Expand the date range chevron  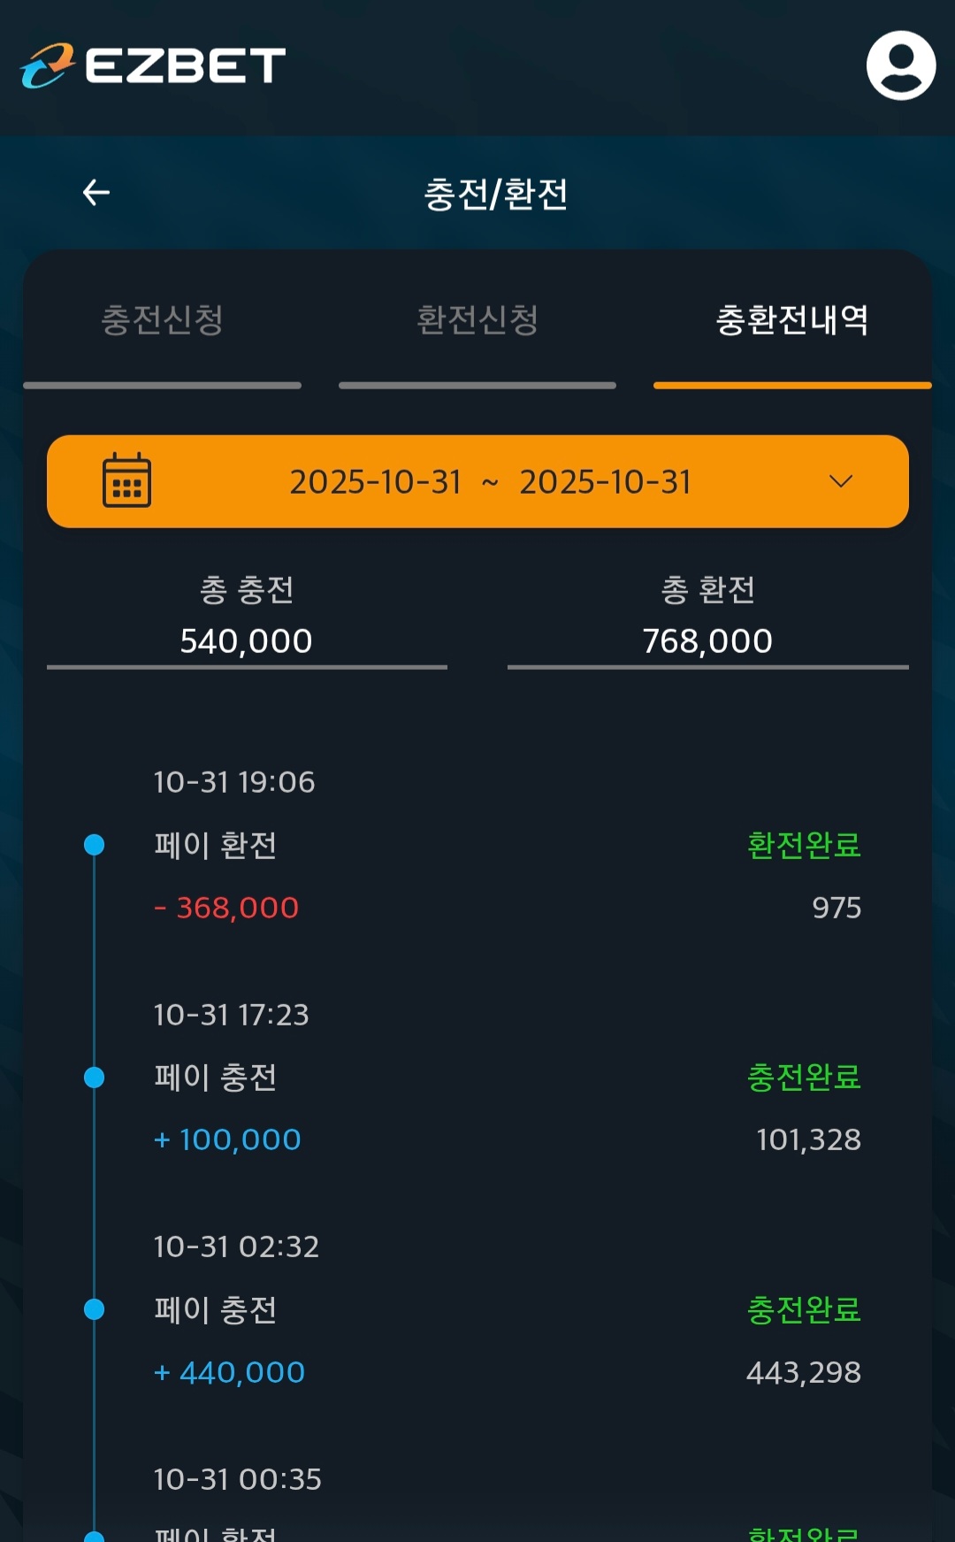point(840,481)
